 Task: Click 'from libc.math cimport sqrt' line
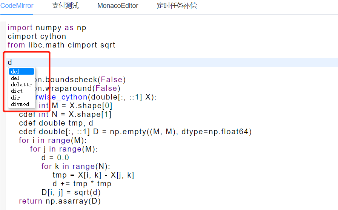(61, 45)
